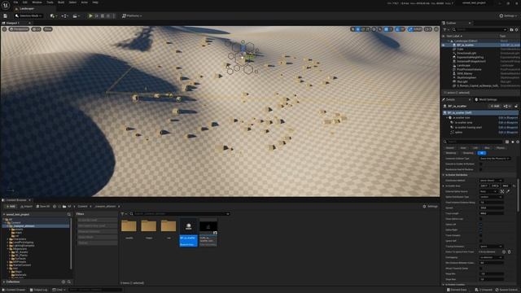Open the first folder thumbnail in Content Browser

(x=129, y=226)
